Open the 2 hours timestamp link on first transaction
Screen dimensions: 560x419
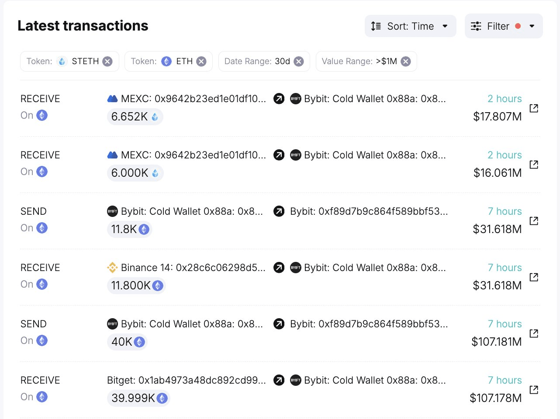505,99
